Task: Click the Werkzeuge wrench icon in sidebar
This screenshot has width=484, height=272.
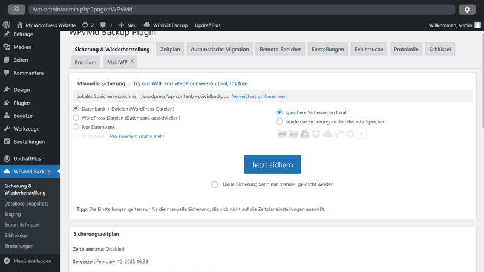Action: click(x=7, y=129)
